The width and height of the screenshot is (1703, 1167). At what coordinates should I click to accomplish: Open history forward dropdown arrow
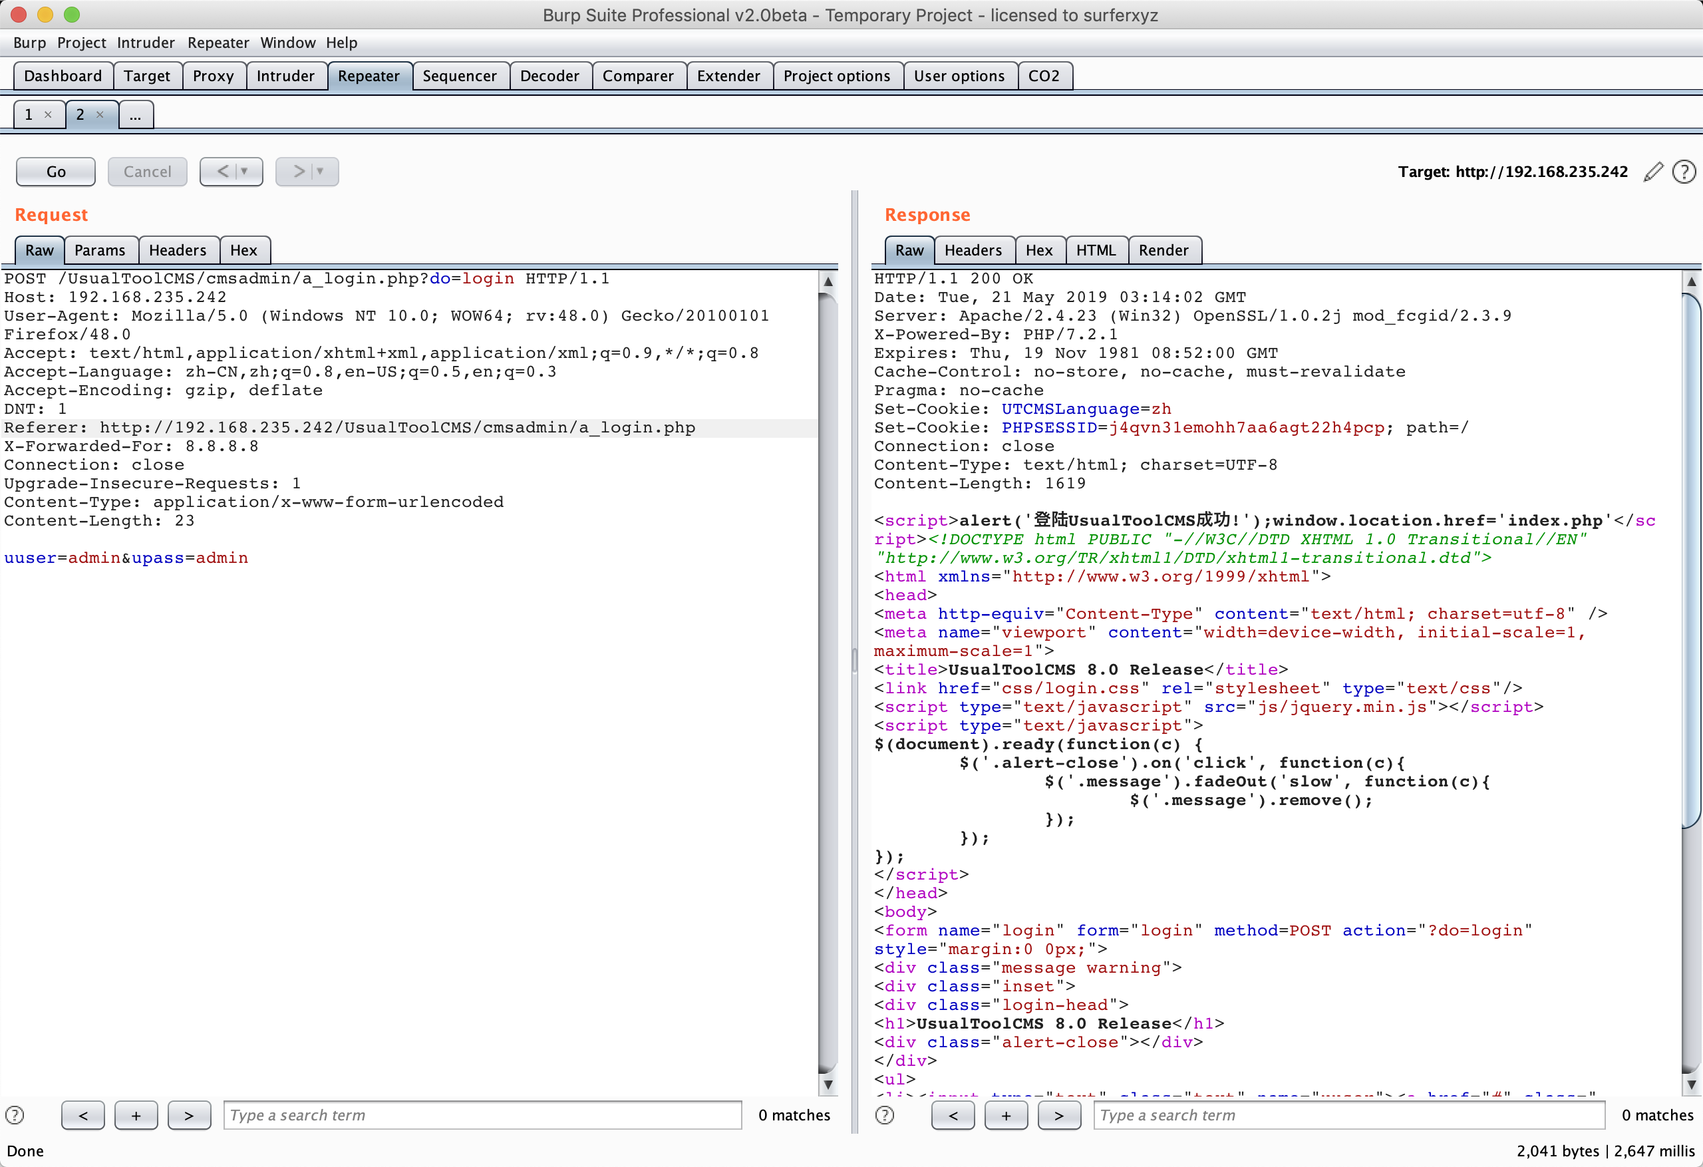320,172
